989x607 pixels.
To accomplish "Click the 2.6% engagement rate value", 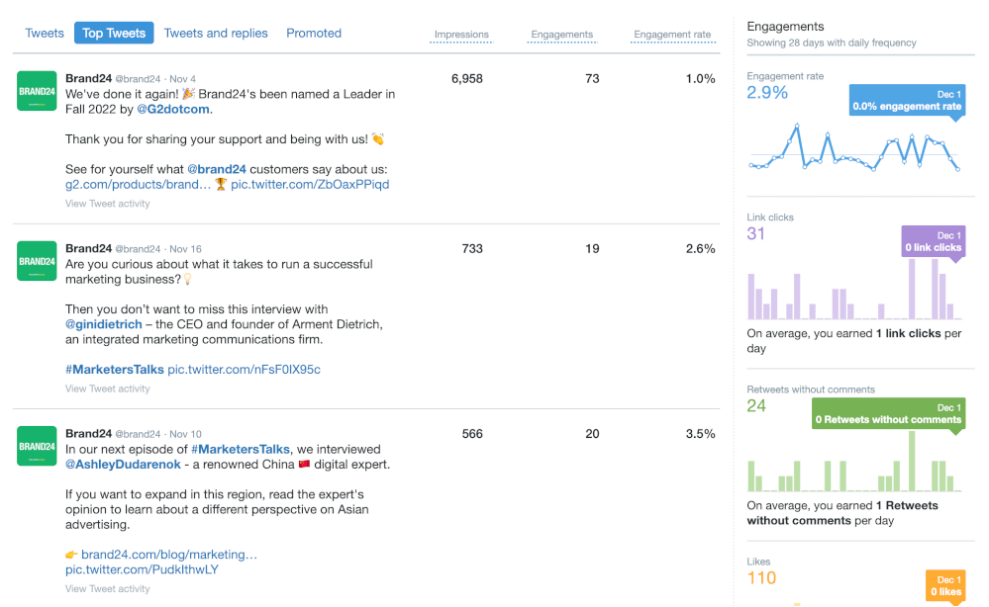I will pos(700,249).
